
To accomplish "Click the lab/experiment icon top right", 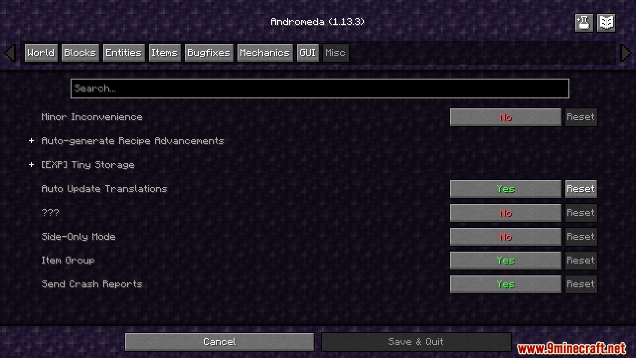I will tap(584, 22).
